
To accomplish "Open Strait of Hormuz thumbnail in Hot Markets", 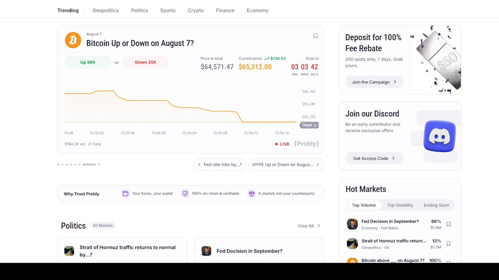I will pos(352,243).
